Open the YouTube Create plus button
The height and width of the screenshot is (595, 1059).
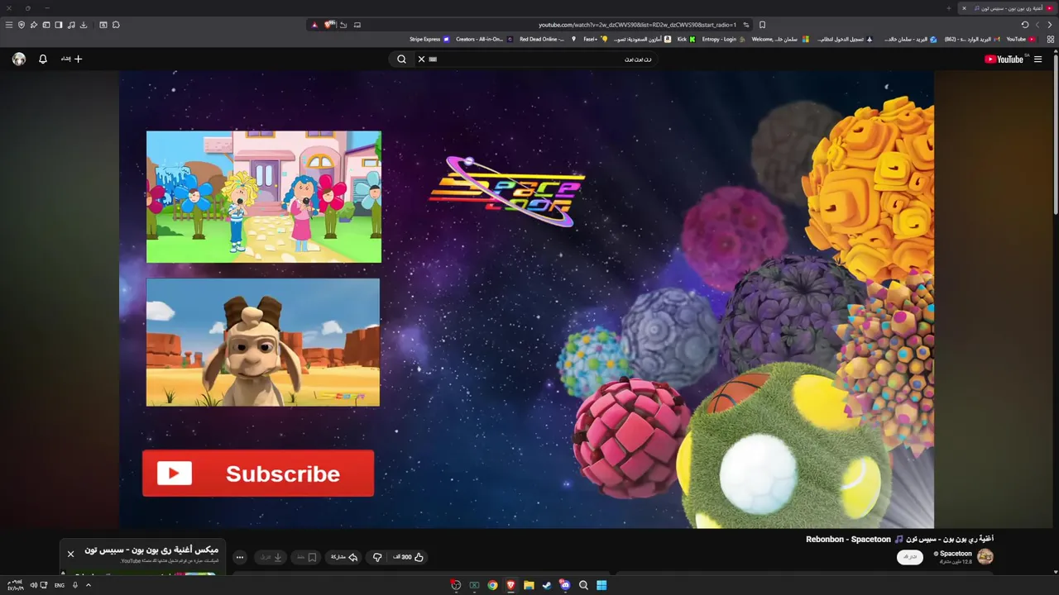[x=72, y=59]
